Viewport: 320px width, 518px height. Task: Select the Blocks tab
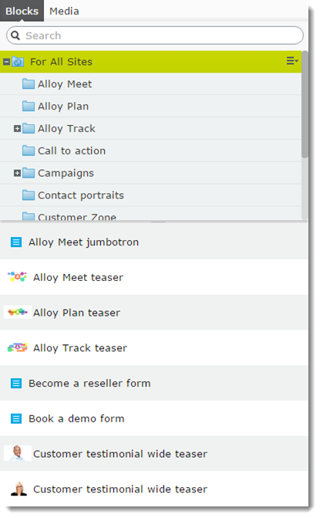[22, 11]
